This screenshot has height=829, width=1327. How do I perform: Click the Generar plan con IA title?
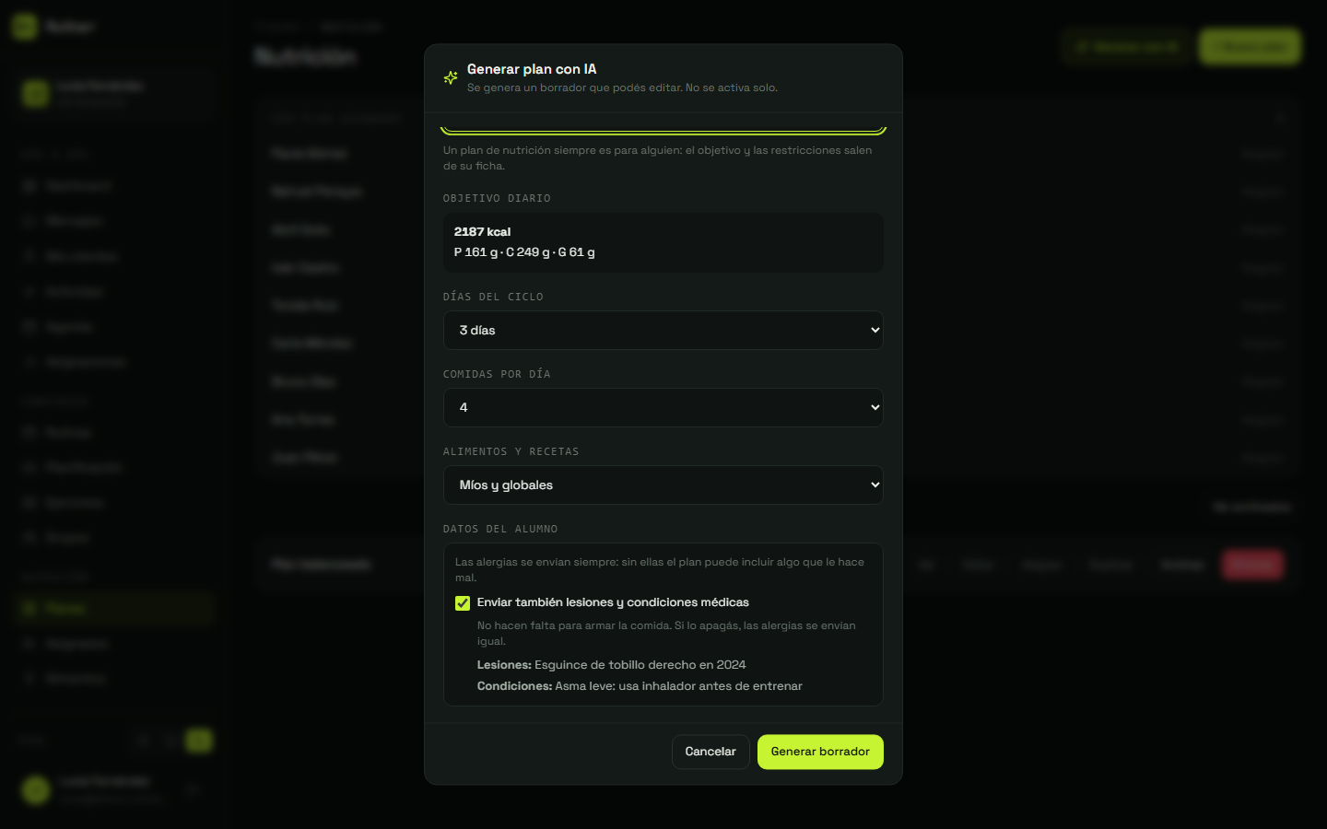[532, 69]
